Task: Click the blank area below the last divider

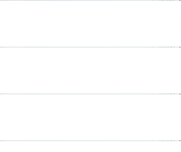Action: coord(90,146)
